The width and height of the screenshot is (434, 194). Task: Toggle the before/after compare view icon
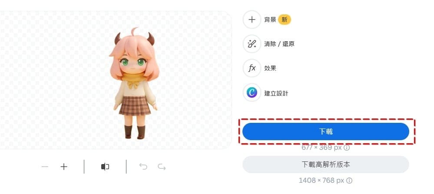click(105, 167)
